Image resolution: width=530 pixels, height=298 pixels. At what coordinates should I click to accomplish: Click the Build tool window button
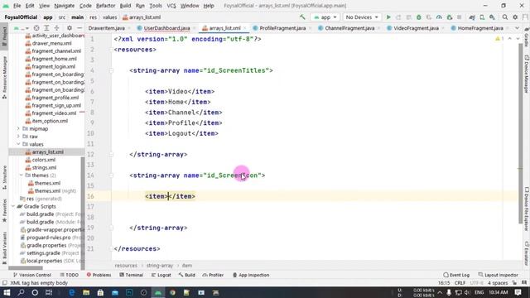coord(187,275)
